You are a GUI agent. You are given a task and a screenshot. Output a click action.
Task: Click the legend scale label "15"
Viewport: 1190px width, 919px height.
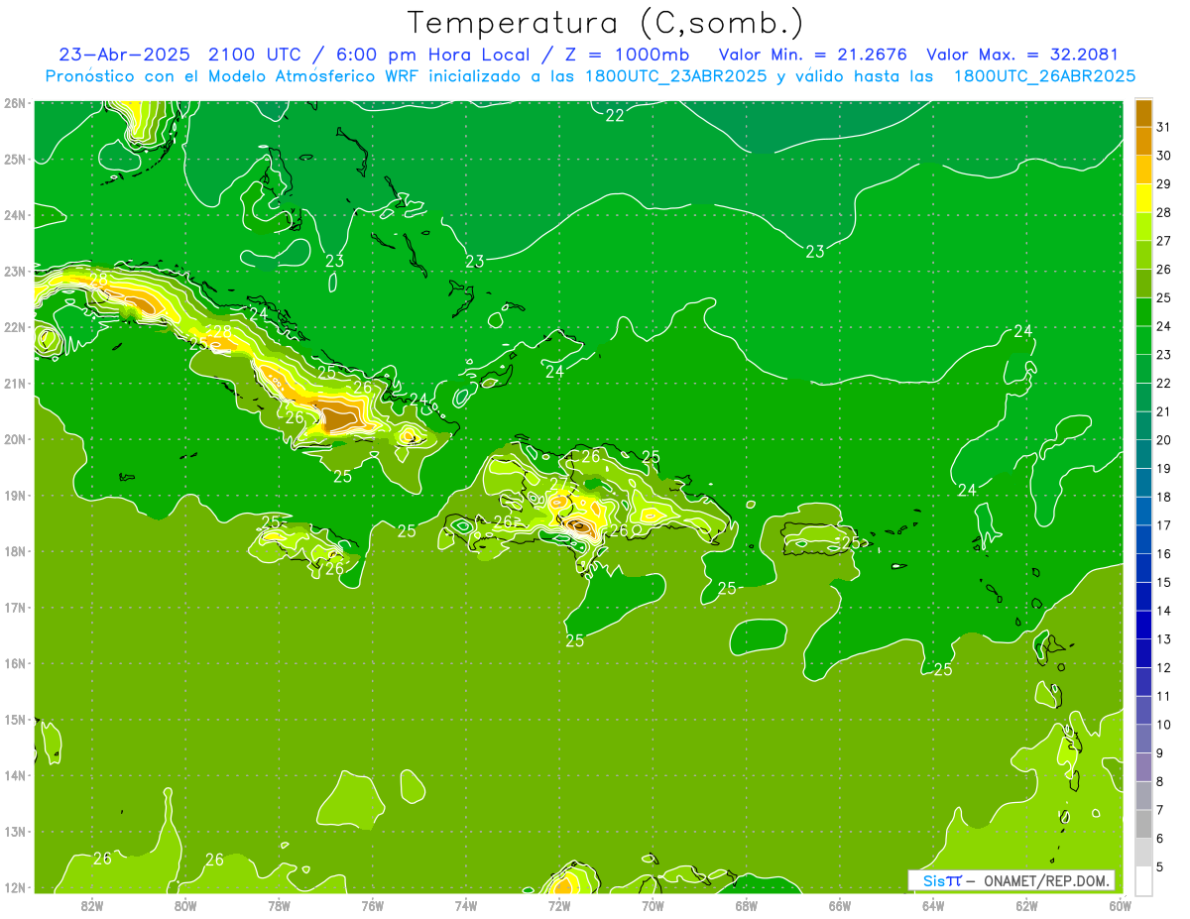(x=1163, y=582)
